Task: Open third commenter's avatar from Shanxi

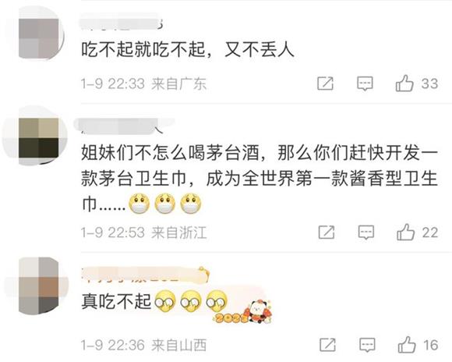Action: tap(38, 286)
